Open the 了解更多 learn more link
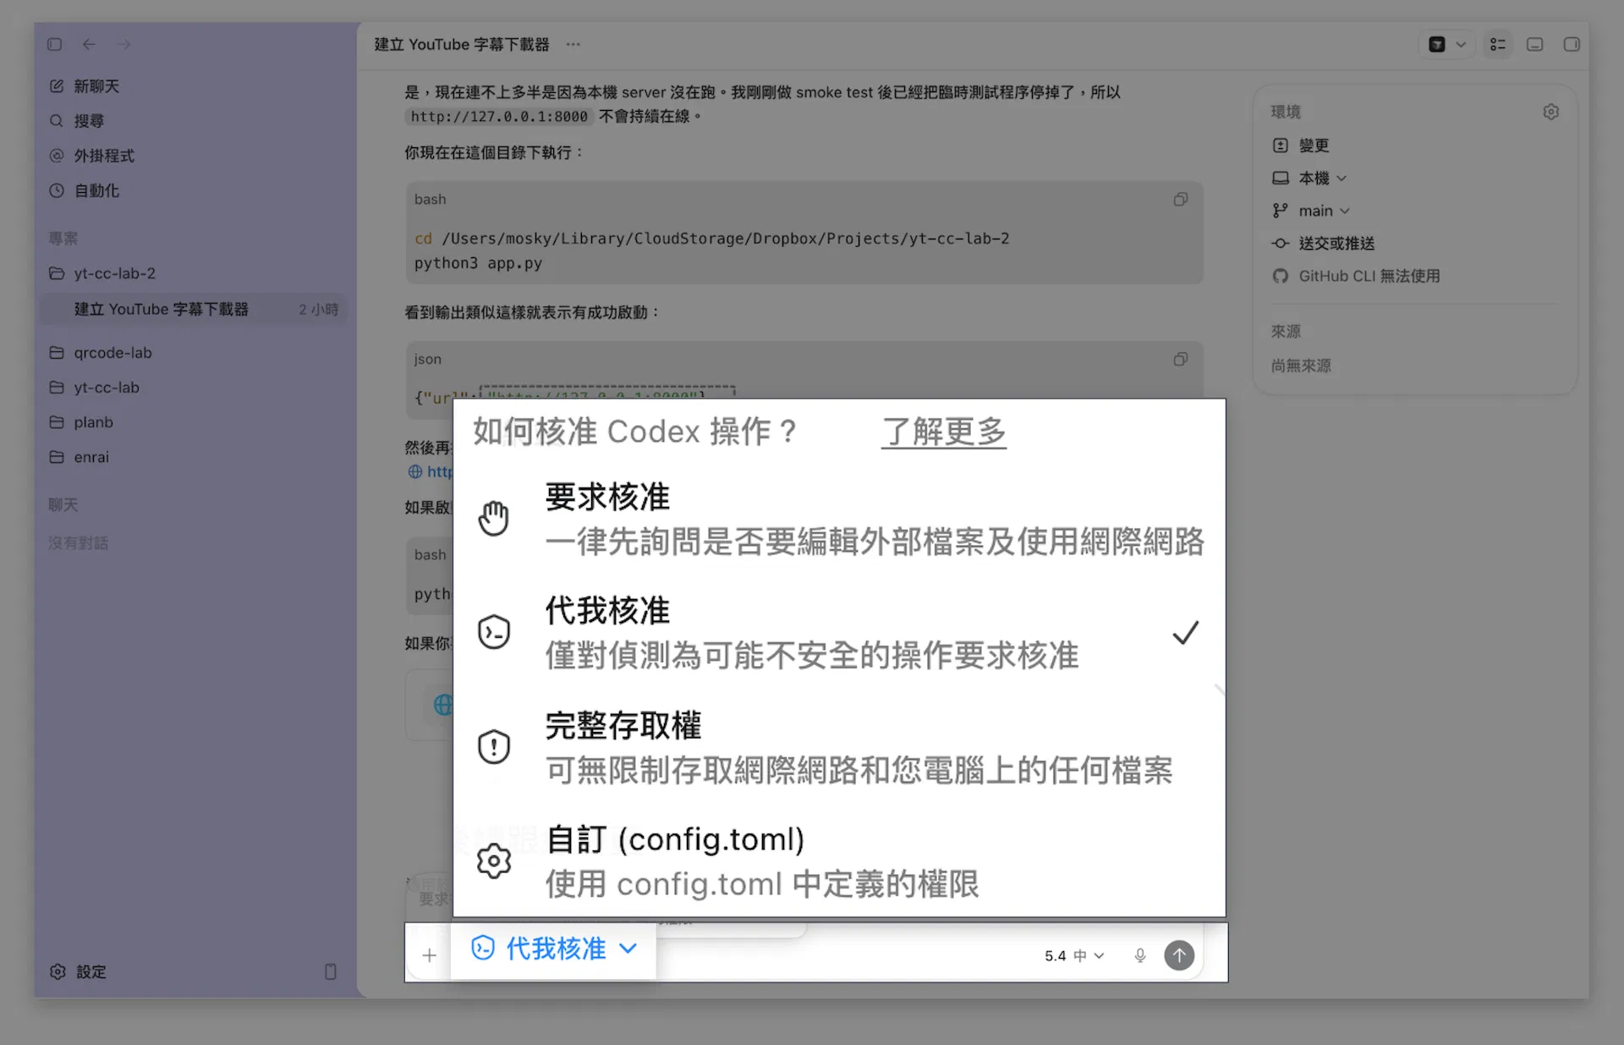The width and height of the screenshot is (1624, 1045). pyautogui.click(x=943, y=432)
